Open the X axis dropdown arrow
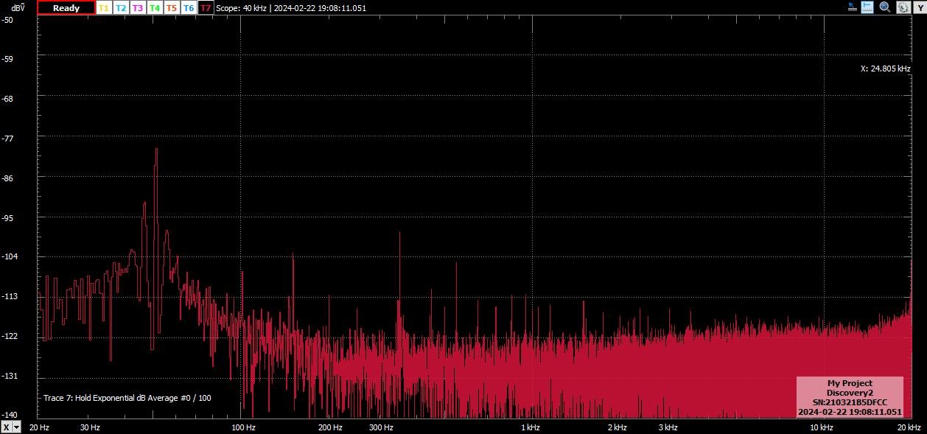The height and width of the screenshot is (434, 927). pos(17,427)
